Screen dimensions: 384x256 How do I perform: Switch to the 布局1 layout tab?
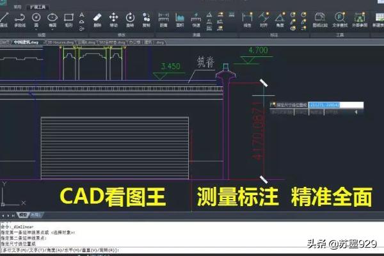(36, 215)
